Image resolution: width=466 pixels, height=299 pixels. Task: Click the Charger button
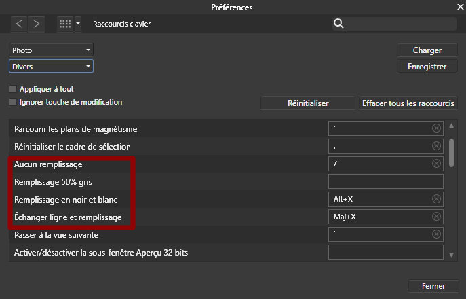[427, 50]
